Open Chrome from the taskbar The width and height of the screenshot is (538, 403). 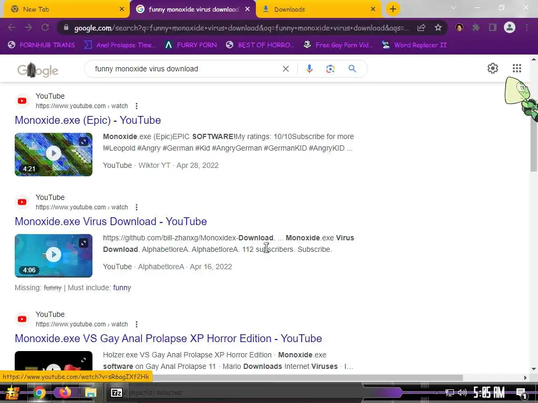click(x=39, y=393)
